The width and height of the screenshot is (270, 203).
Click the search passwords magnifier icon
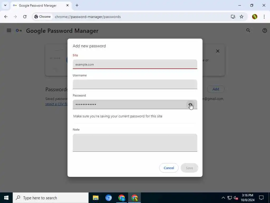click(x=248, y=30)
